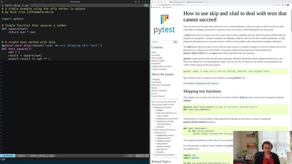The height and width of the screenshot is (164, 292).
Task: Jump to Skipping on a missing import dependency
Action: click(165, 123)
